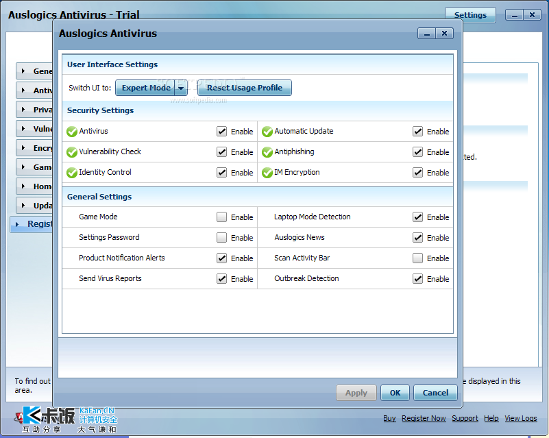Toggle Automatic Update Enable checkbox

pyautogui.click(x=417, y=132)
